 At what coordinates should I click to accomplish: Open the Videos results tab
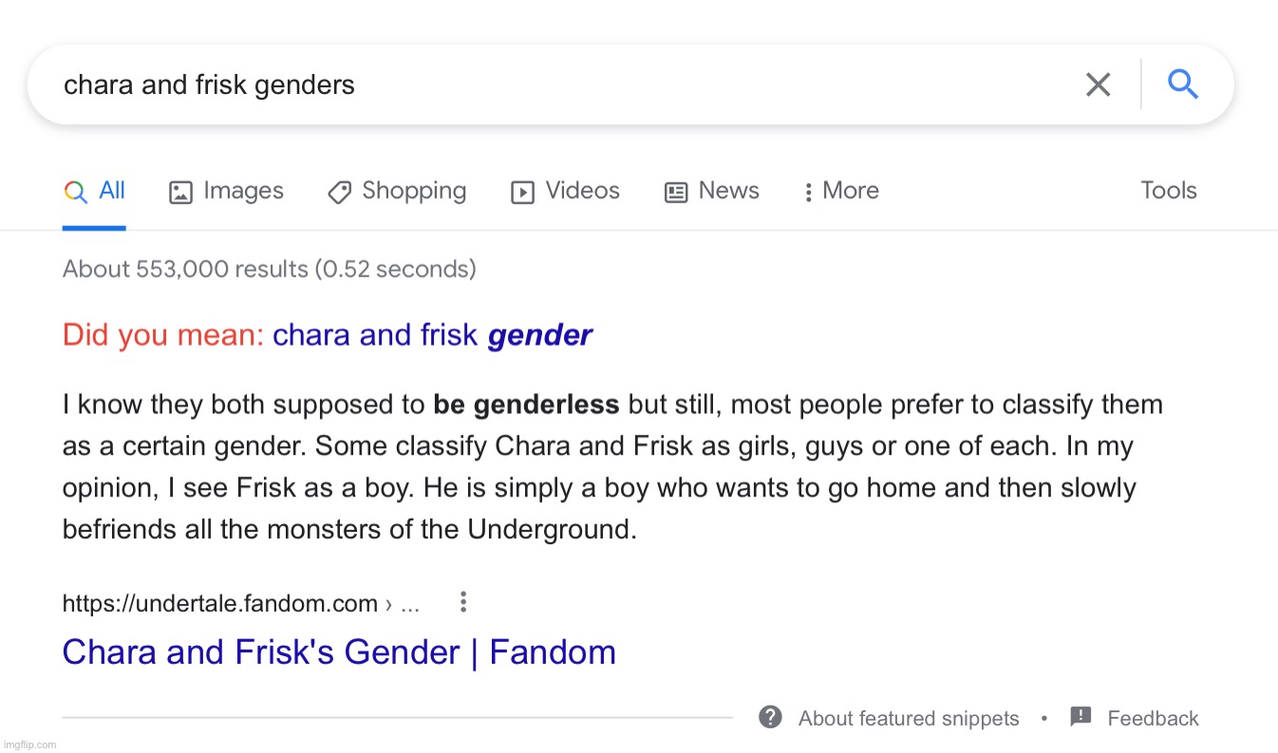point(582,191)
